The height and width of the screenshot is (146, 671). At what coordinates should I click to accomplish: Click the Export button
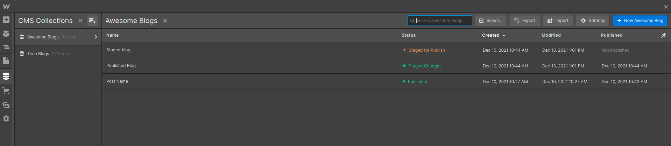click(x=525, y=21)
